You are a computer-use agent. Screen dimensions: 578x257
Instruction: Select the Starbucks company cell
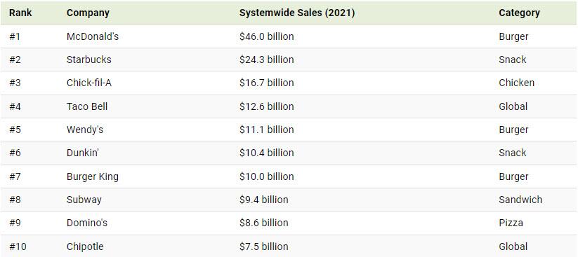pyautogui.click(x=88, y=60)
